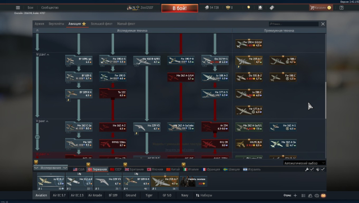Select the Германия nation tab
The width and height of the screenshot is (359, 203).
point(98,169)
